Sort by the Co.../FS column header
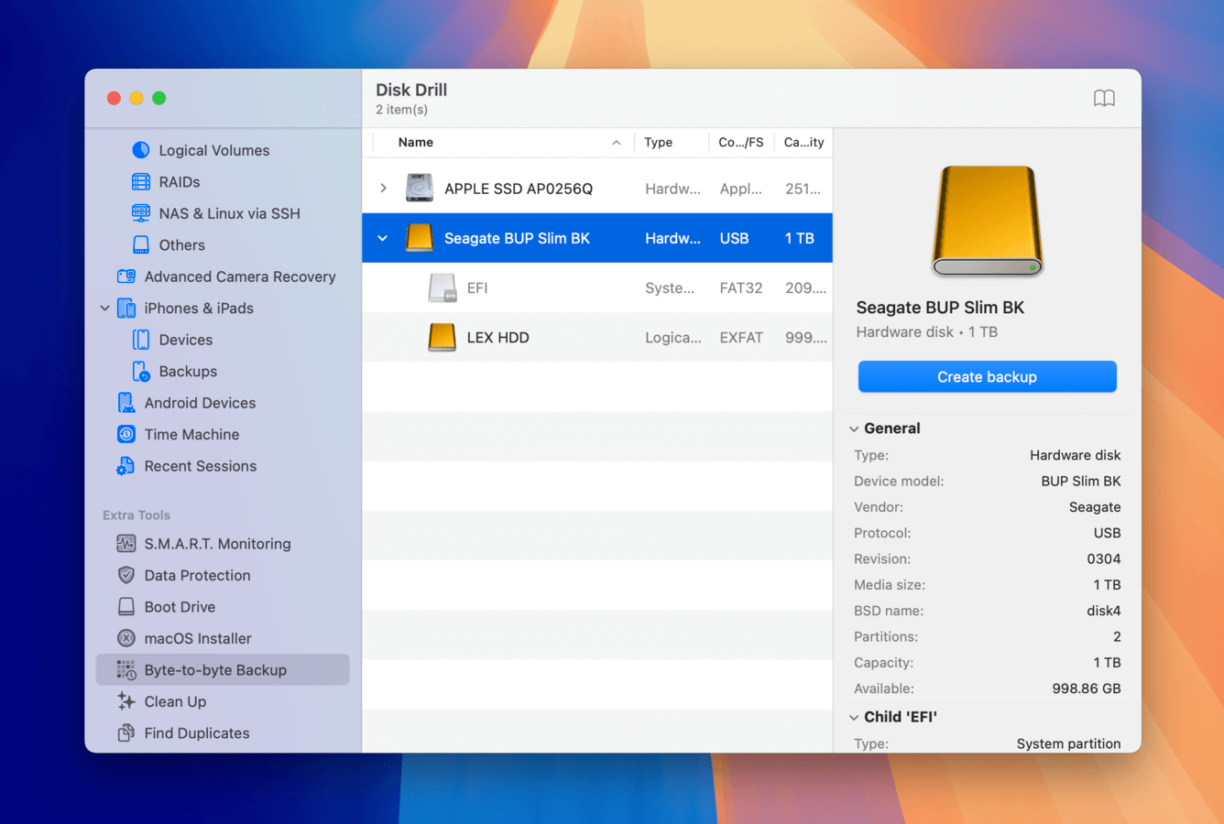 click(741, 142)
